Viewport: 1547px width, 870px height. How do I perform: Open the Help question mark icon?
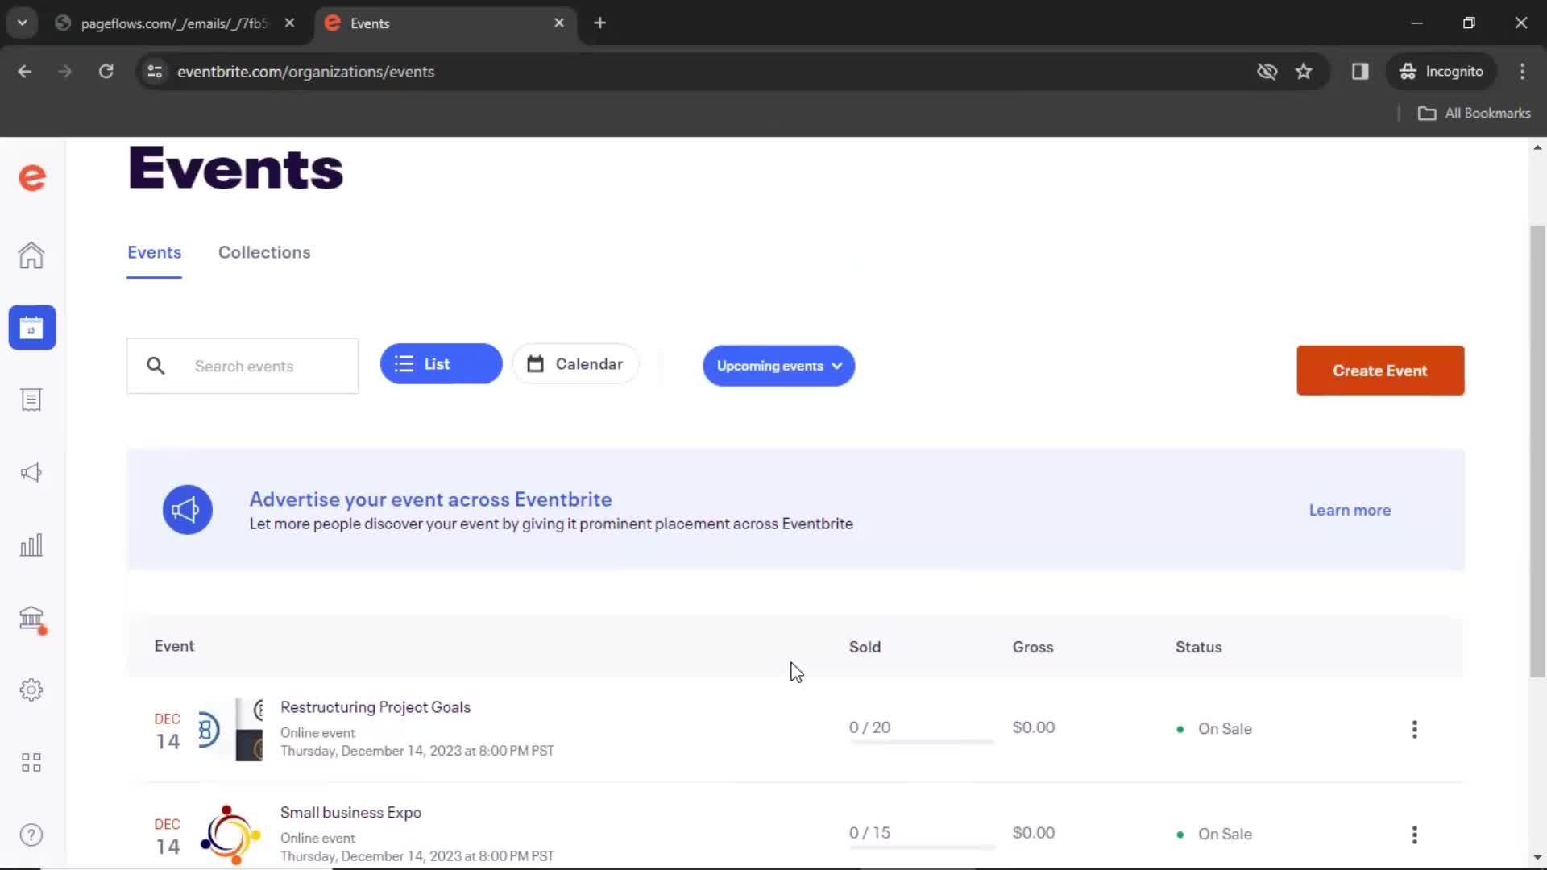coord(31,835)
